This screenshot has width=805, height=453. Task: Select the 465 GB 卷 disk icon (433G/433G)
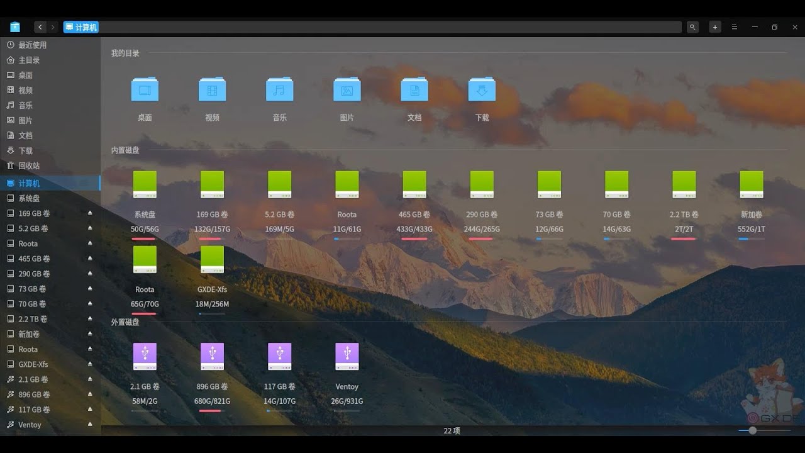pyautogui.click(x=414, y=185)
